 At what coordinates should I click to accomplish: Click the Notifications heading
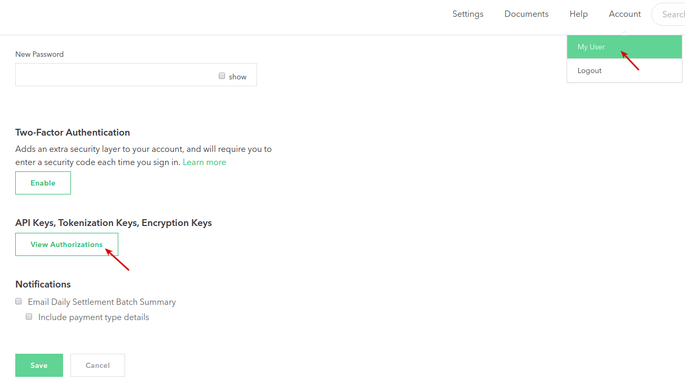click(43, 284)
